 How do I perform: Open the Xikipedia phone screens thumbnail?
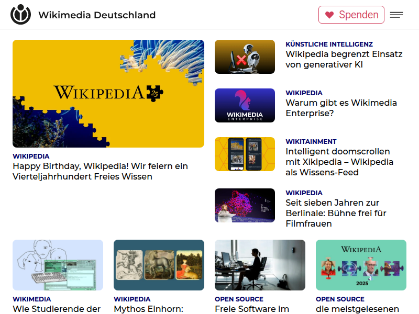pos(245,154)
